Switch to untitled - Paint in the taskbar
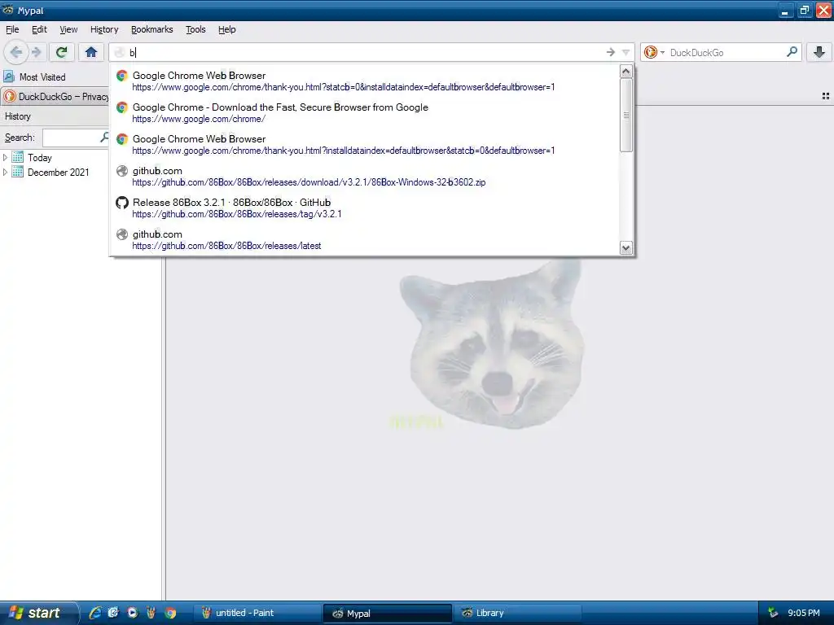This screenshot has width=834, height=625. click(x=257, y=613)
